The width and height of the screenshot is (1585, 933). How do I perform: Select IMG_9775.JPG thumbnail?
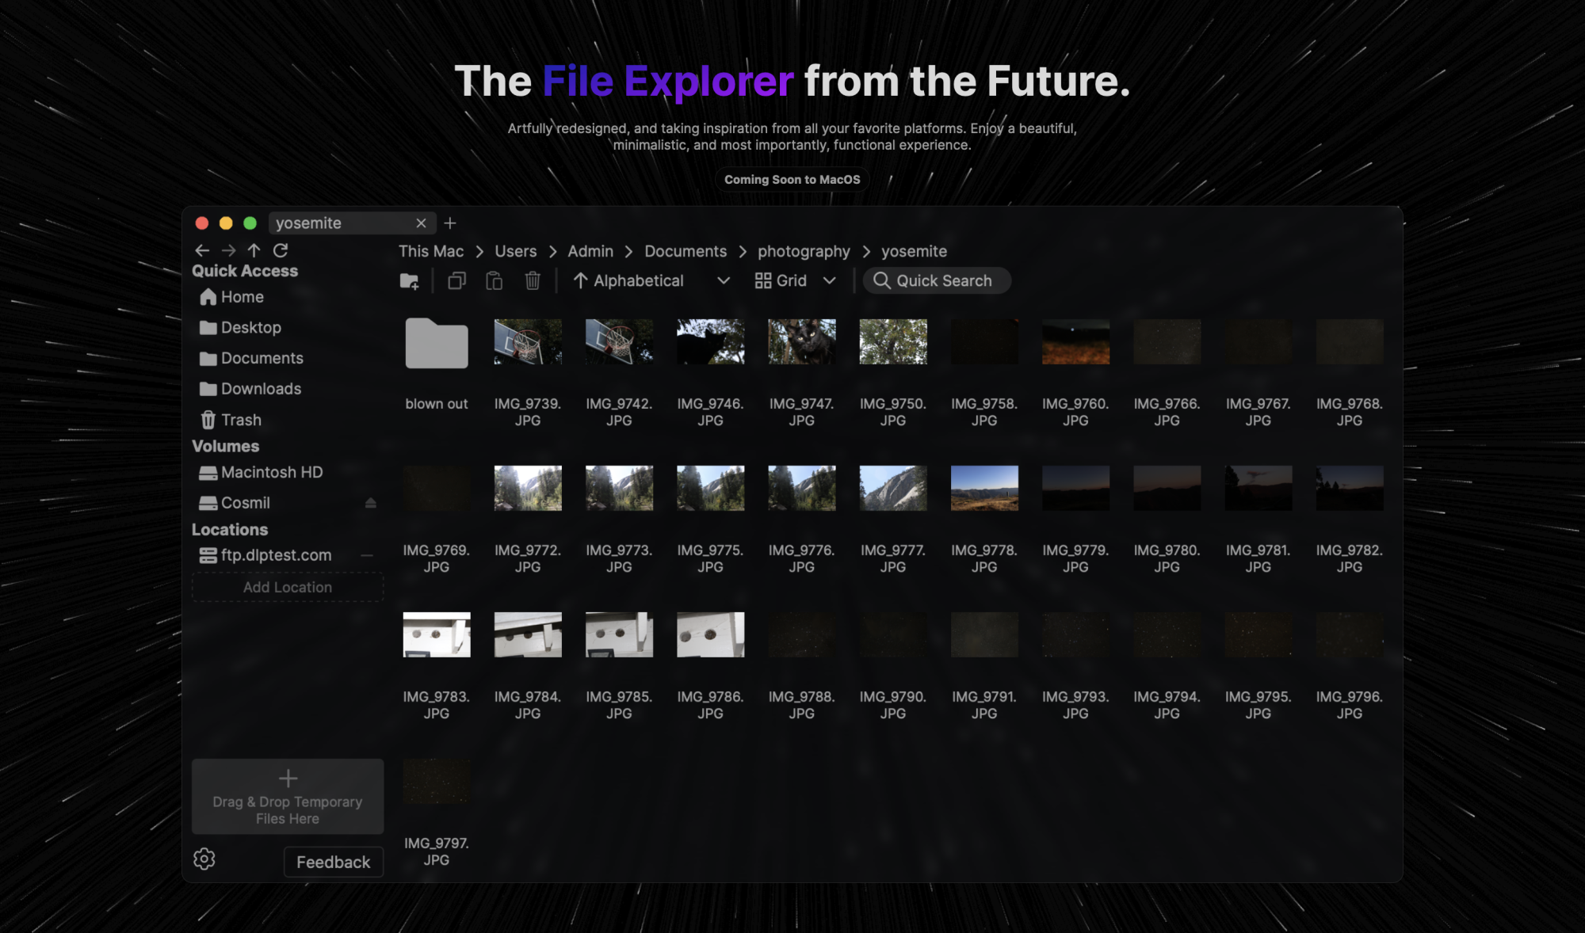710,489
